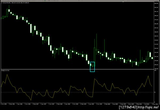Click the RSI 0 level label
Viewport: 160px width, 110px height.
point(154,102)
